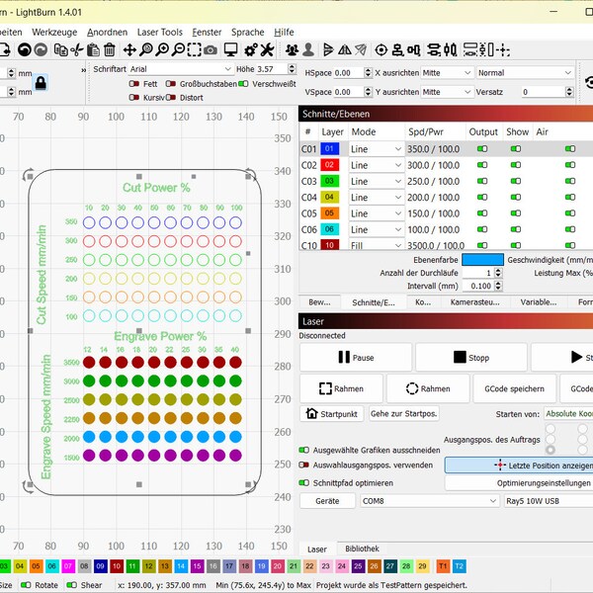This screenshot has width=593, height=593.
Task: Open Settings via the gears icon
Action: click(251, 49)
